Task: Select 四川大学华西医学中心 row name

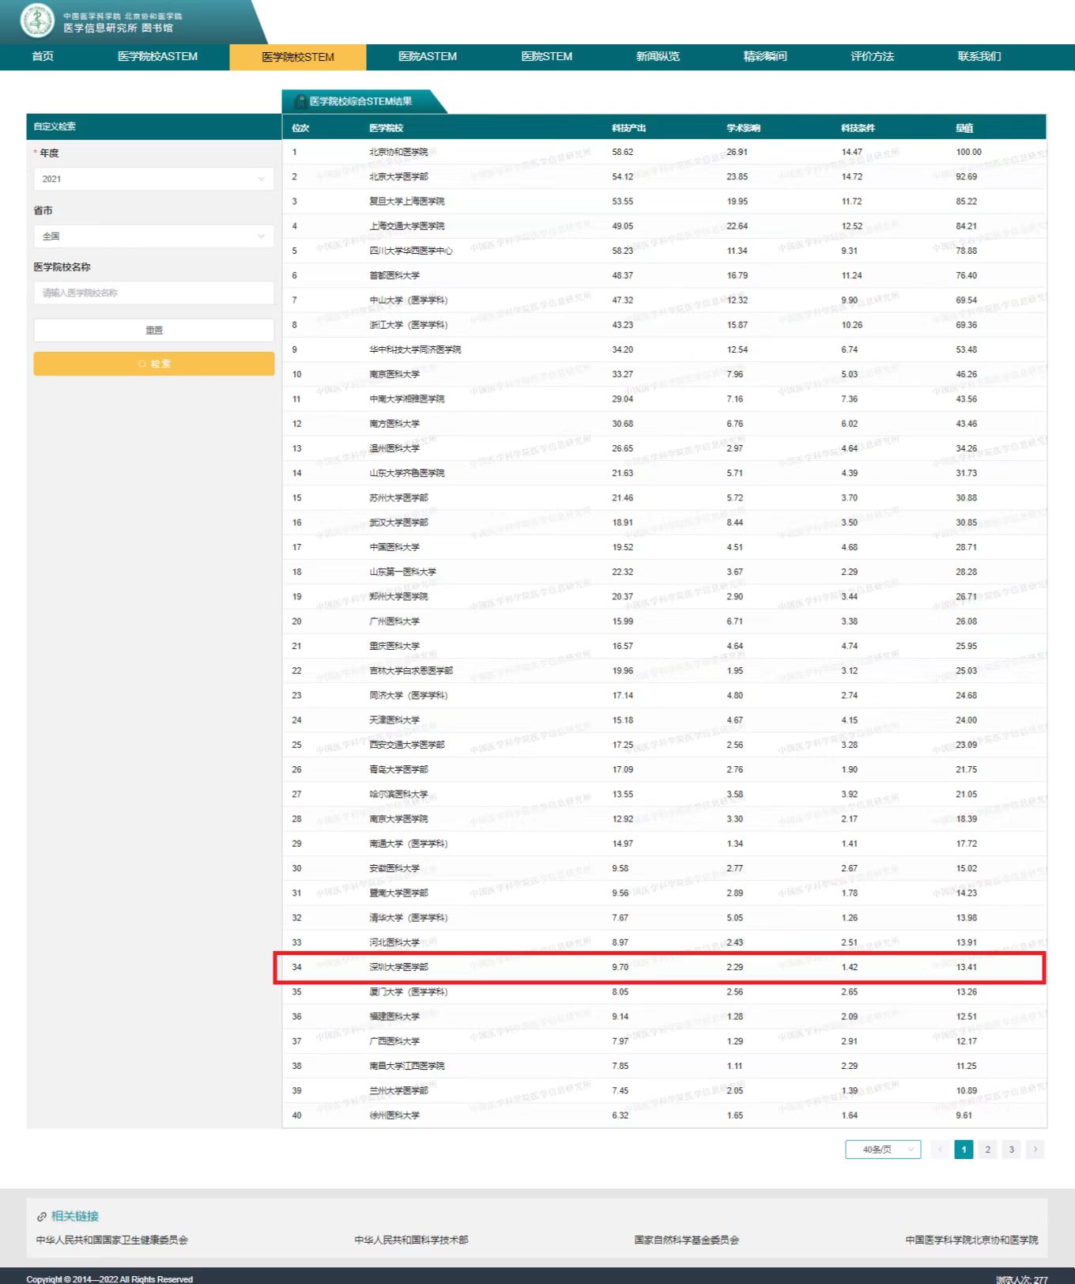Action: click(x=411, y=251)
